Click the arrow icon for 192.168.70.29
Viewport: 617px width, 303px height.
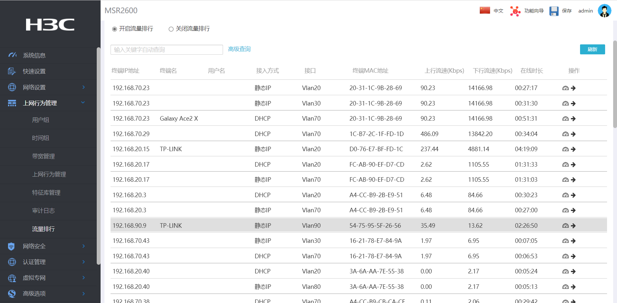573,134
